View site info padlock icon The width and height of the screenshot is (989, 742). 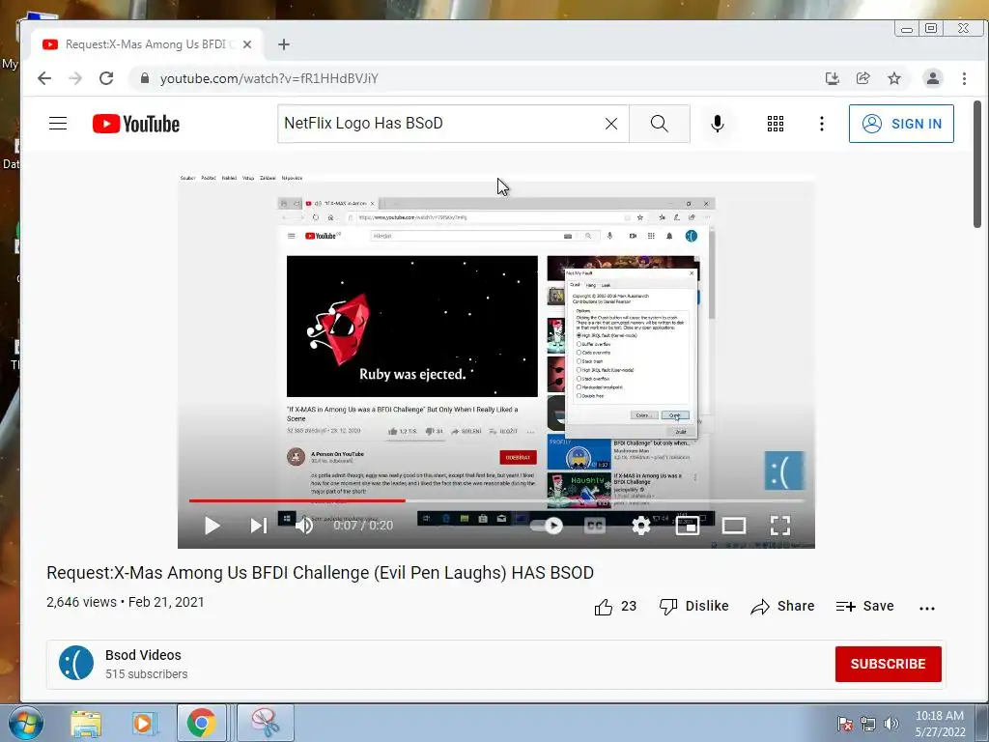click(x=145, y=78)
